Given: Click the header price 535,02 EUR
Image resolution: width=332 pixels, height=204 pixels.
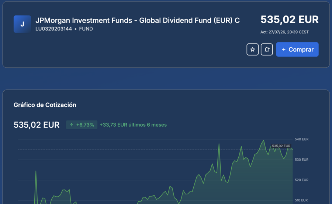Looking at the screenshot, I should (290, 20).
